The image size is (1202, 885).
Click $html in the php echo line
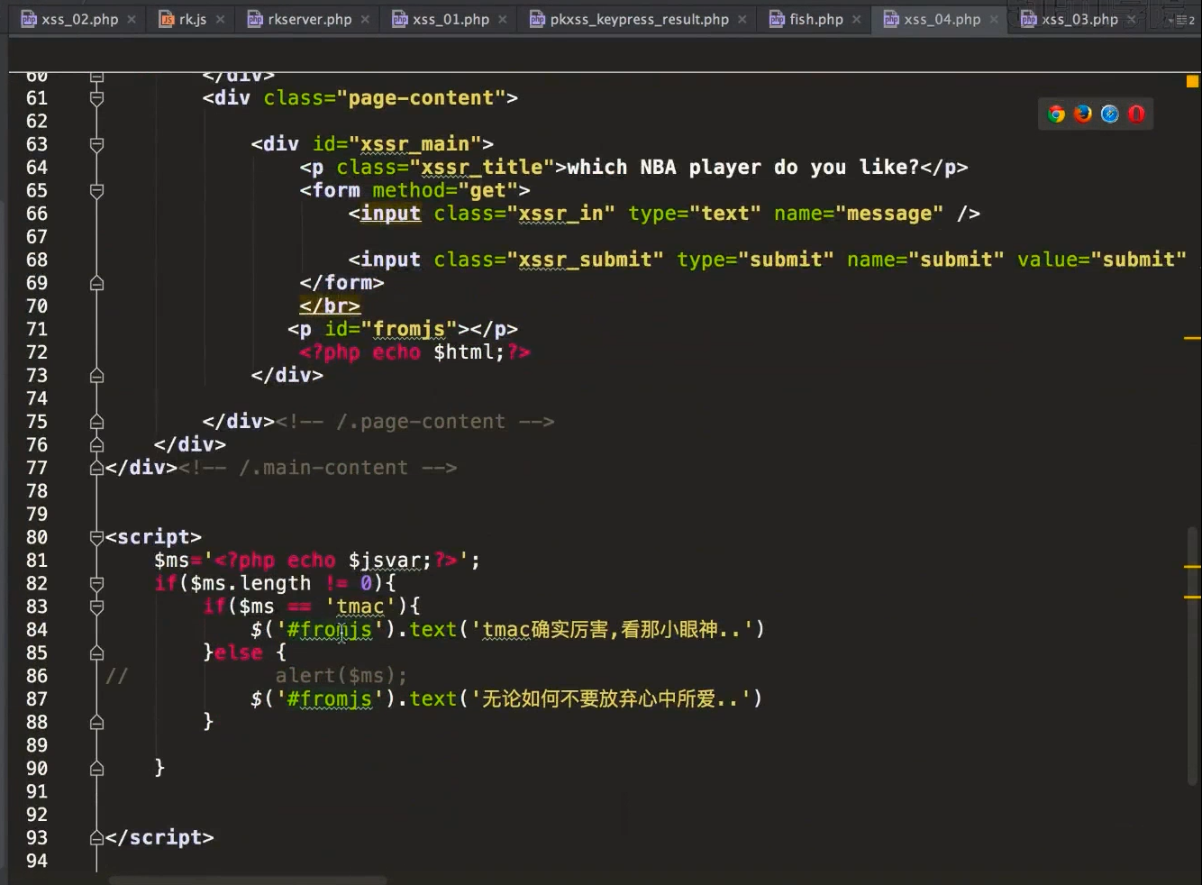point(463,352)
